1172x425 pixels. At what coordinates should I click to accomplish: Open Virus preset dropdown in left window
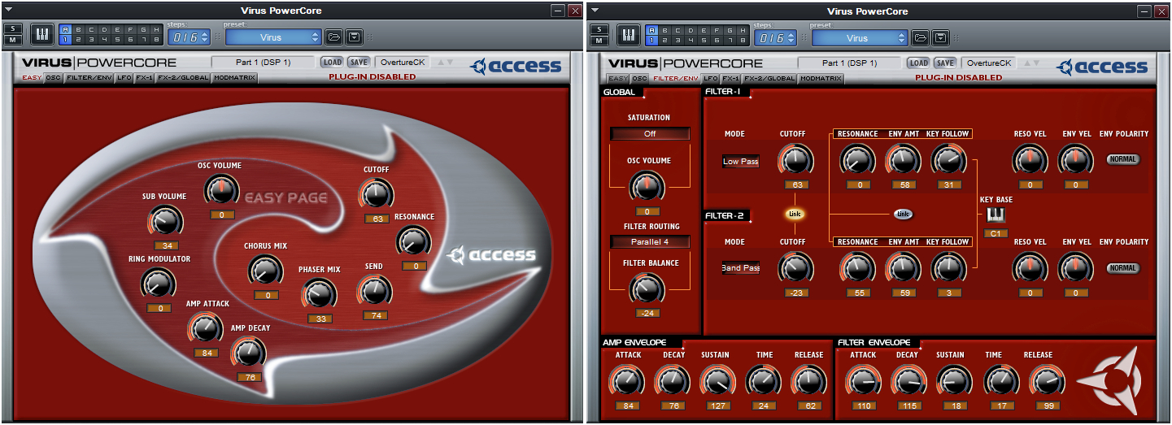tap(273, 37)
